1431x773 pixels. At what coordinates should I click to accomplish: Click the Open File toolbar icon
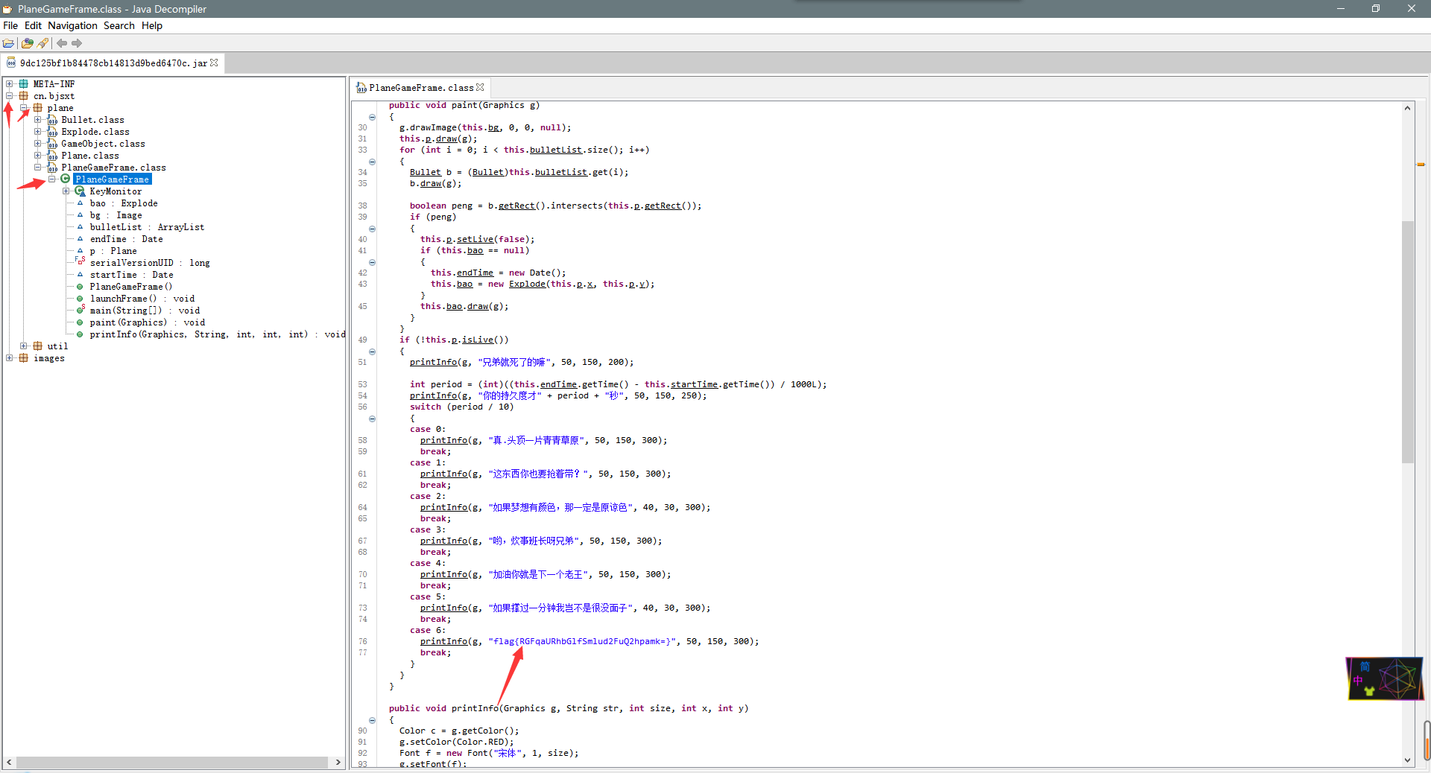point(8,43)
